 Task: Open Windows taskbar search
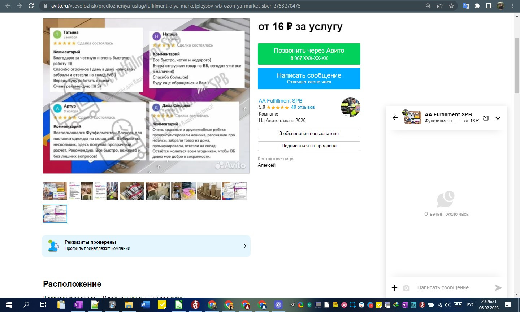[x=26, y=305]
